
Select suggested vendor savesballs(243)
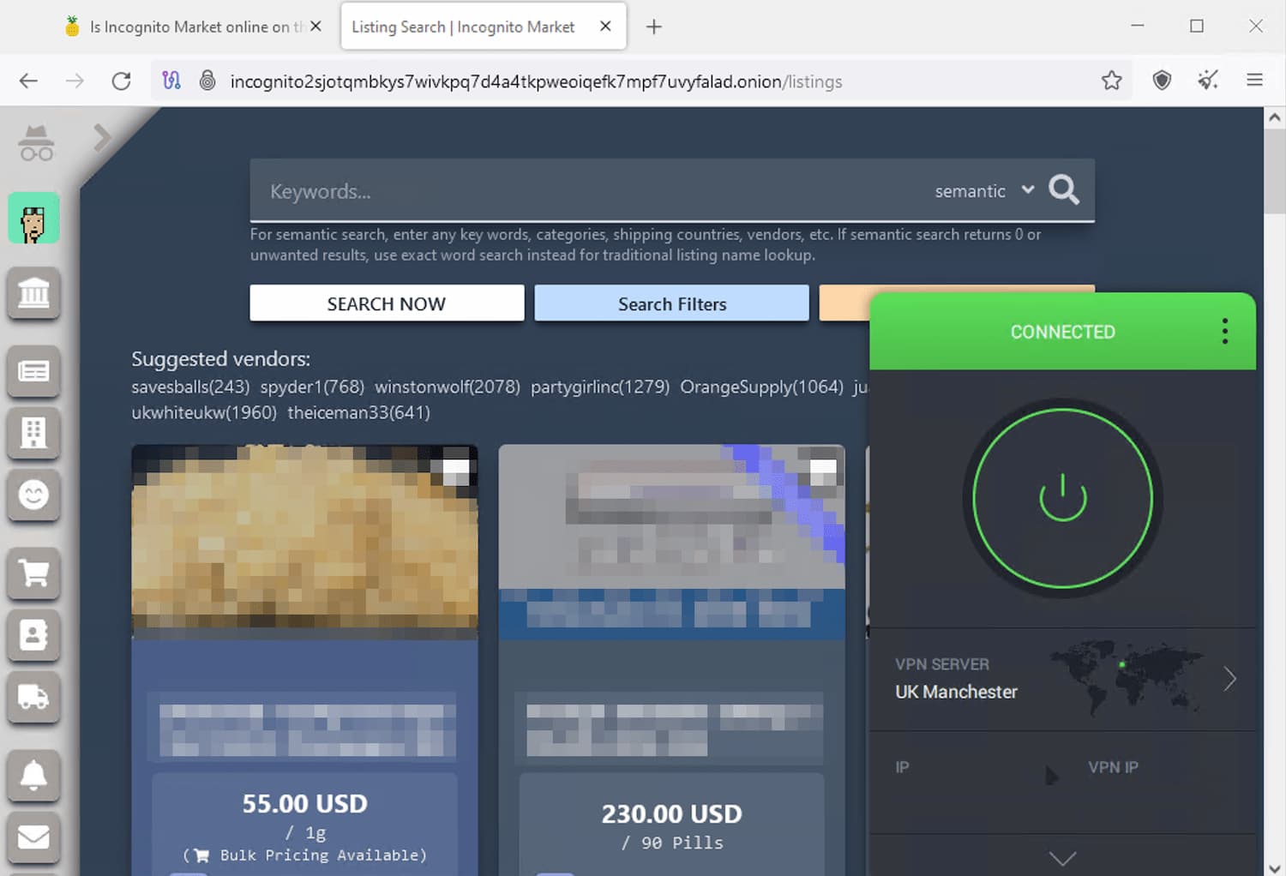(190, 387)
